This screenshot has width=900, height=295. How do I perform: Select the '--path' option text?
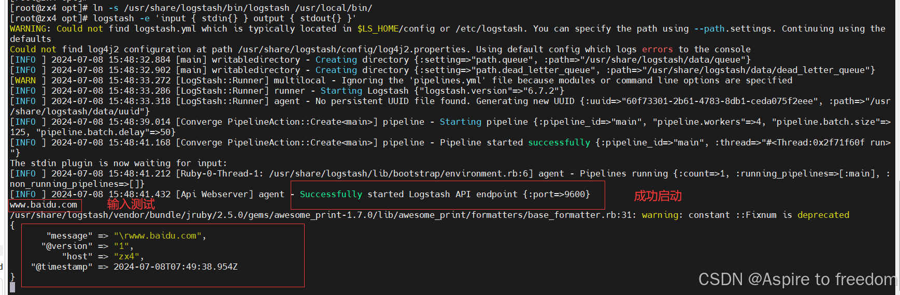click(709, 28)
